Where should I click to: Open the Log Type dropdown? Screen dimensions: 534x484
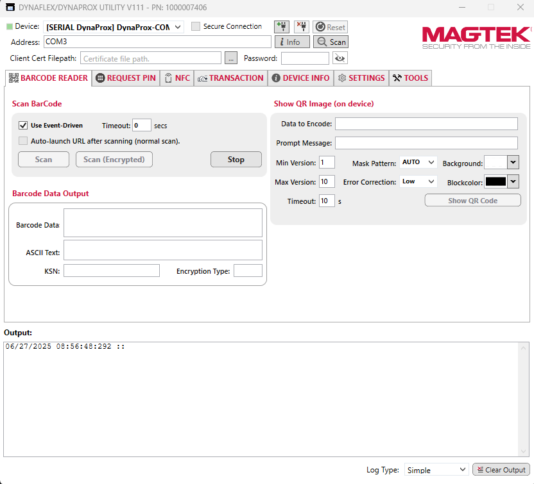point(436,470)
